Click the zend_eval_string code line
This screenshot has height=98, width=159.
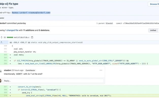tap(69, 95)
